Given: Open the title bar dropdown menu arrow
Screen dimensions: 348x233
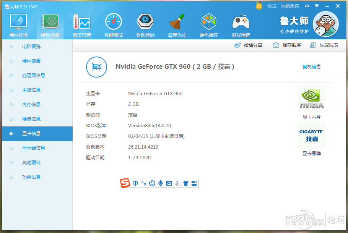Looking at the screenshot, I should click(x=317, y=6).
